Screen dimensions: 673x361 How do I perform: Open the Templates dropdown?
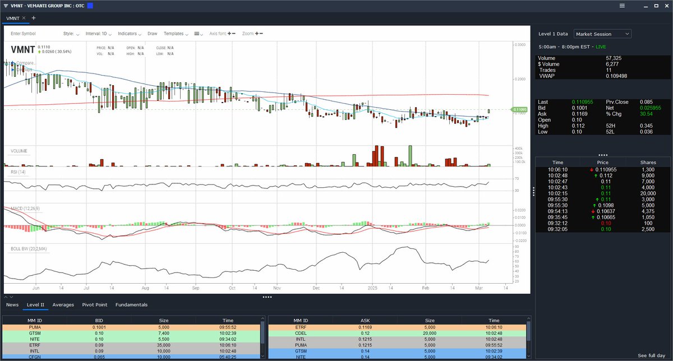point(176,34)
